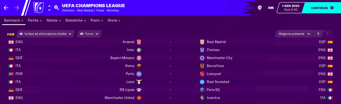Click the Continua button
341x104 pixels.
tap(322, 8)
